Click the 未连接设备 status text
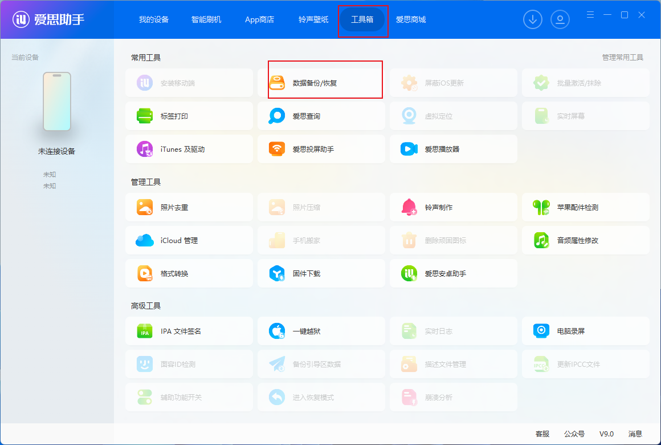This screenshot has width=661, height=445. pyautogui.click(x=56, y=151)
